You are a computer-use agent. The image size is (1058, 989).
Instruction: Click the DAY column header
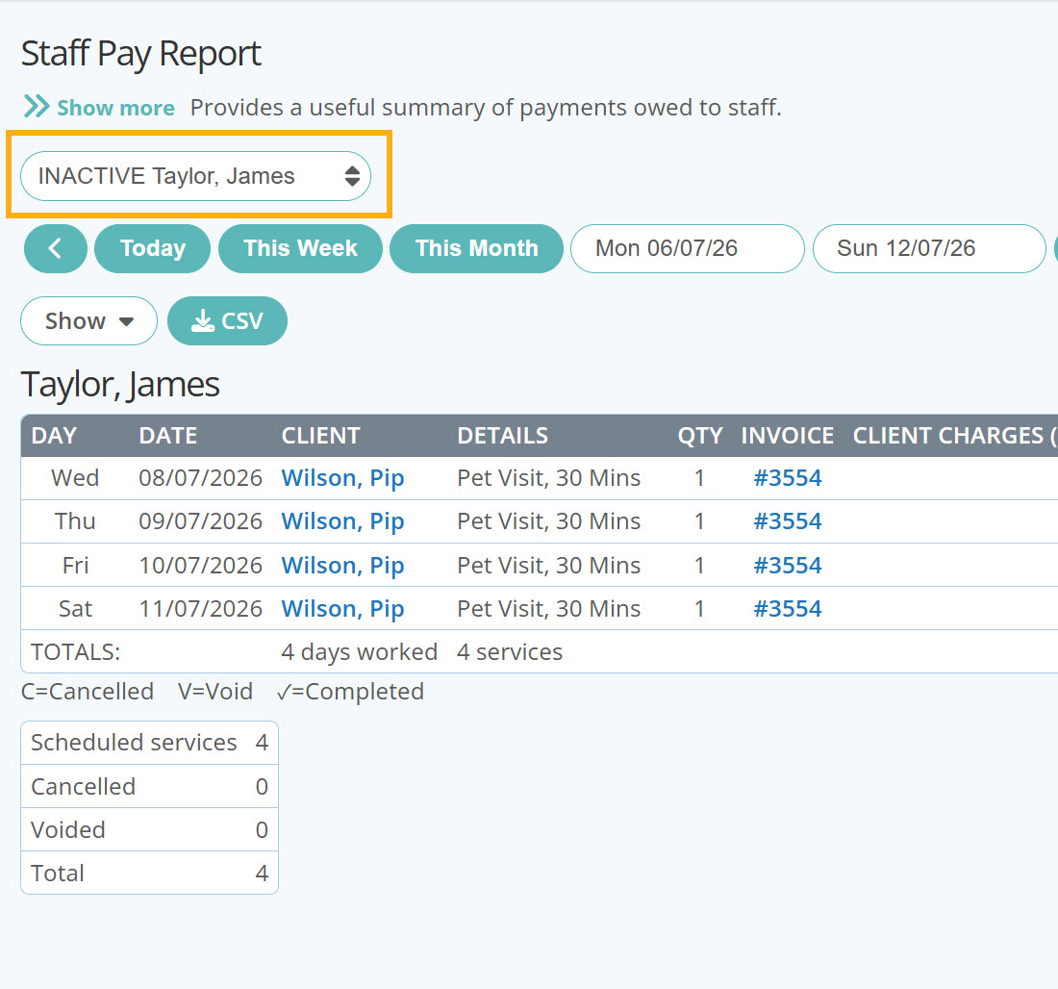click(x=54, y=436)
